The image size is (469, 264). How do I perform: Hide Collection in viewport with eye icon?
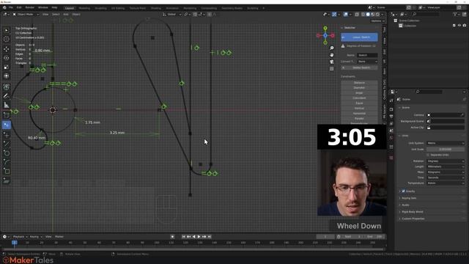(x=459, y=26)
